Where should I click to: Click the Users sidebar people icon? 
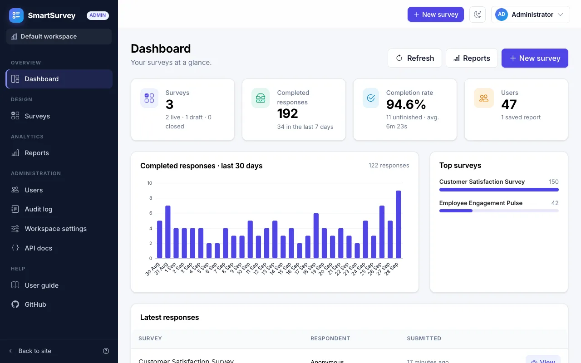pyautogui.click(x=15, y=190)
